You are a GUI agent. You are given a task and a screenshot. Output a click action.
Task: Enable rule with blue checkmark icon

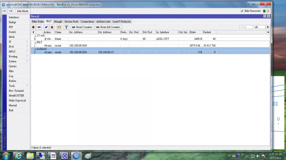(46, 27)
